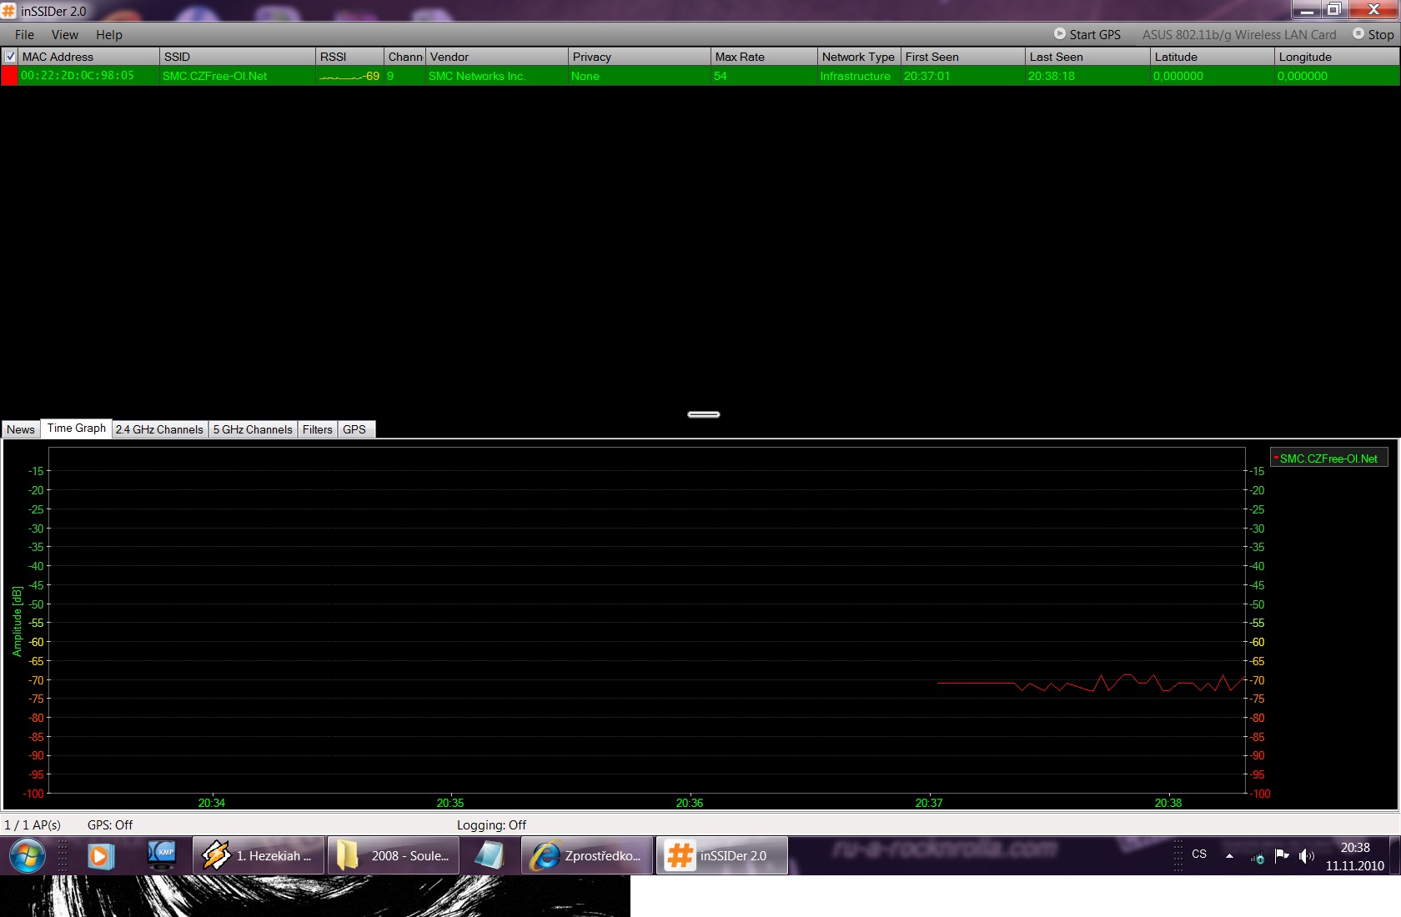Image resolution: width=1401 pixels, height=917 pixels.
Task: Click the Stop scanning button
Action: [1373, 34]
